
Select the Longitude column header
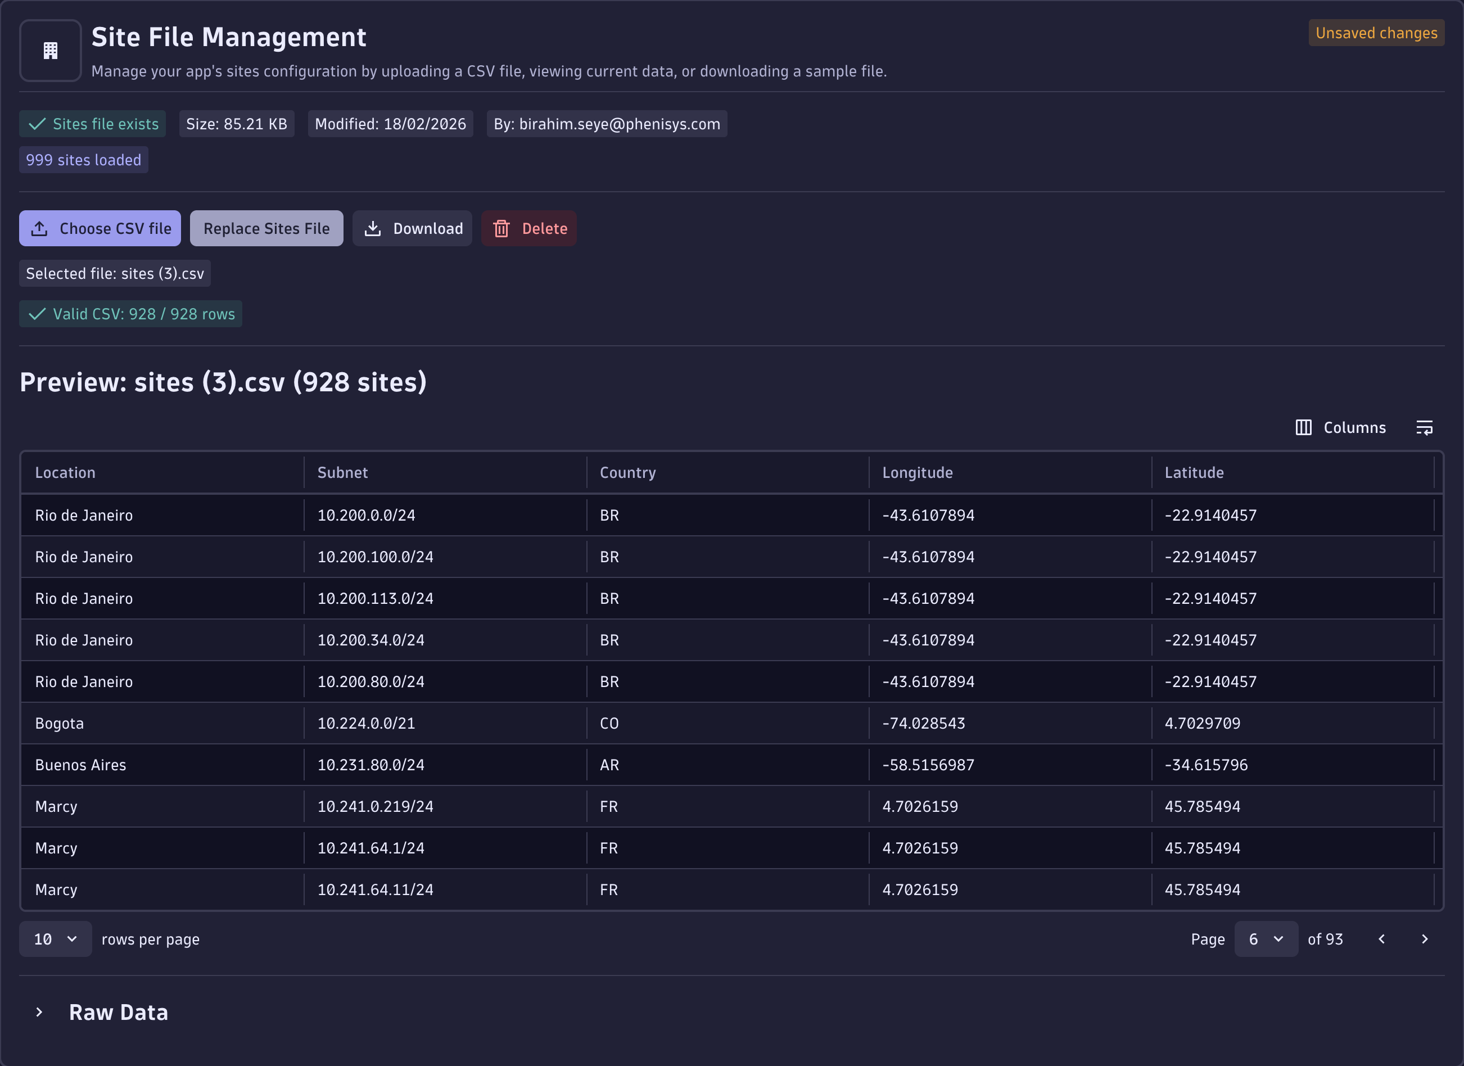pos(918,472)
